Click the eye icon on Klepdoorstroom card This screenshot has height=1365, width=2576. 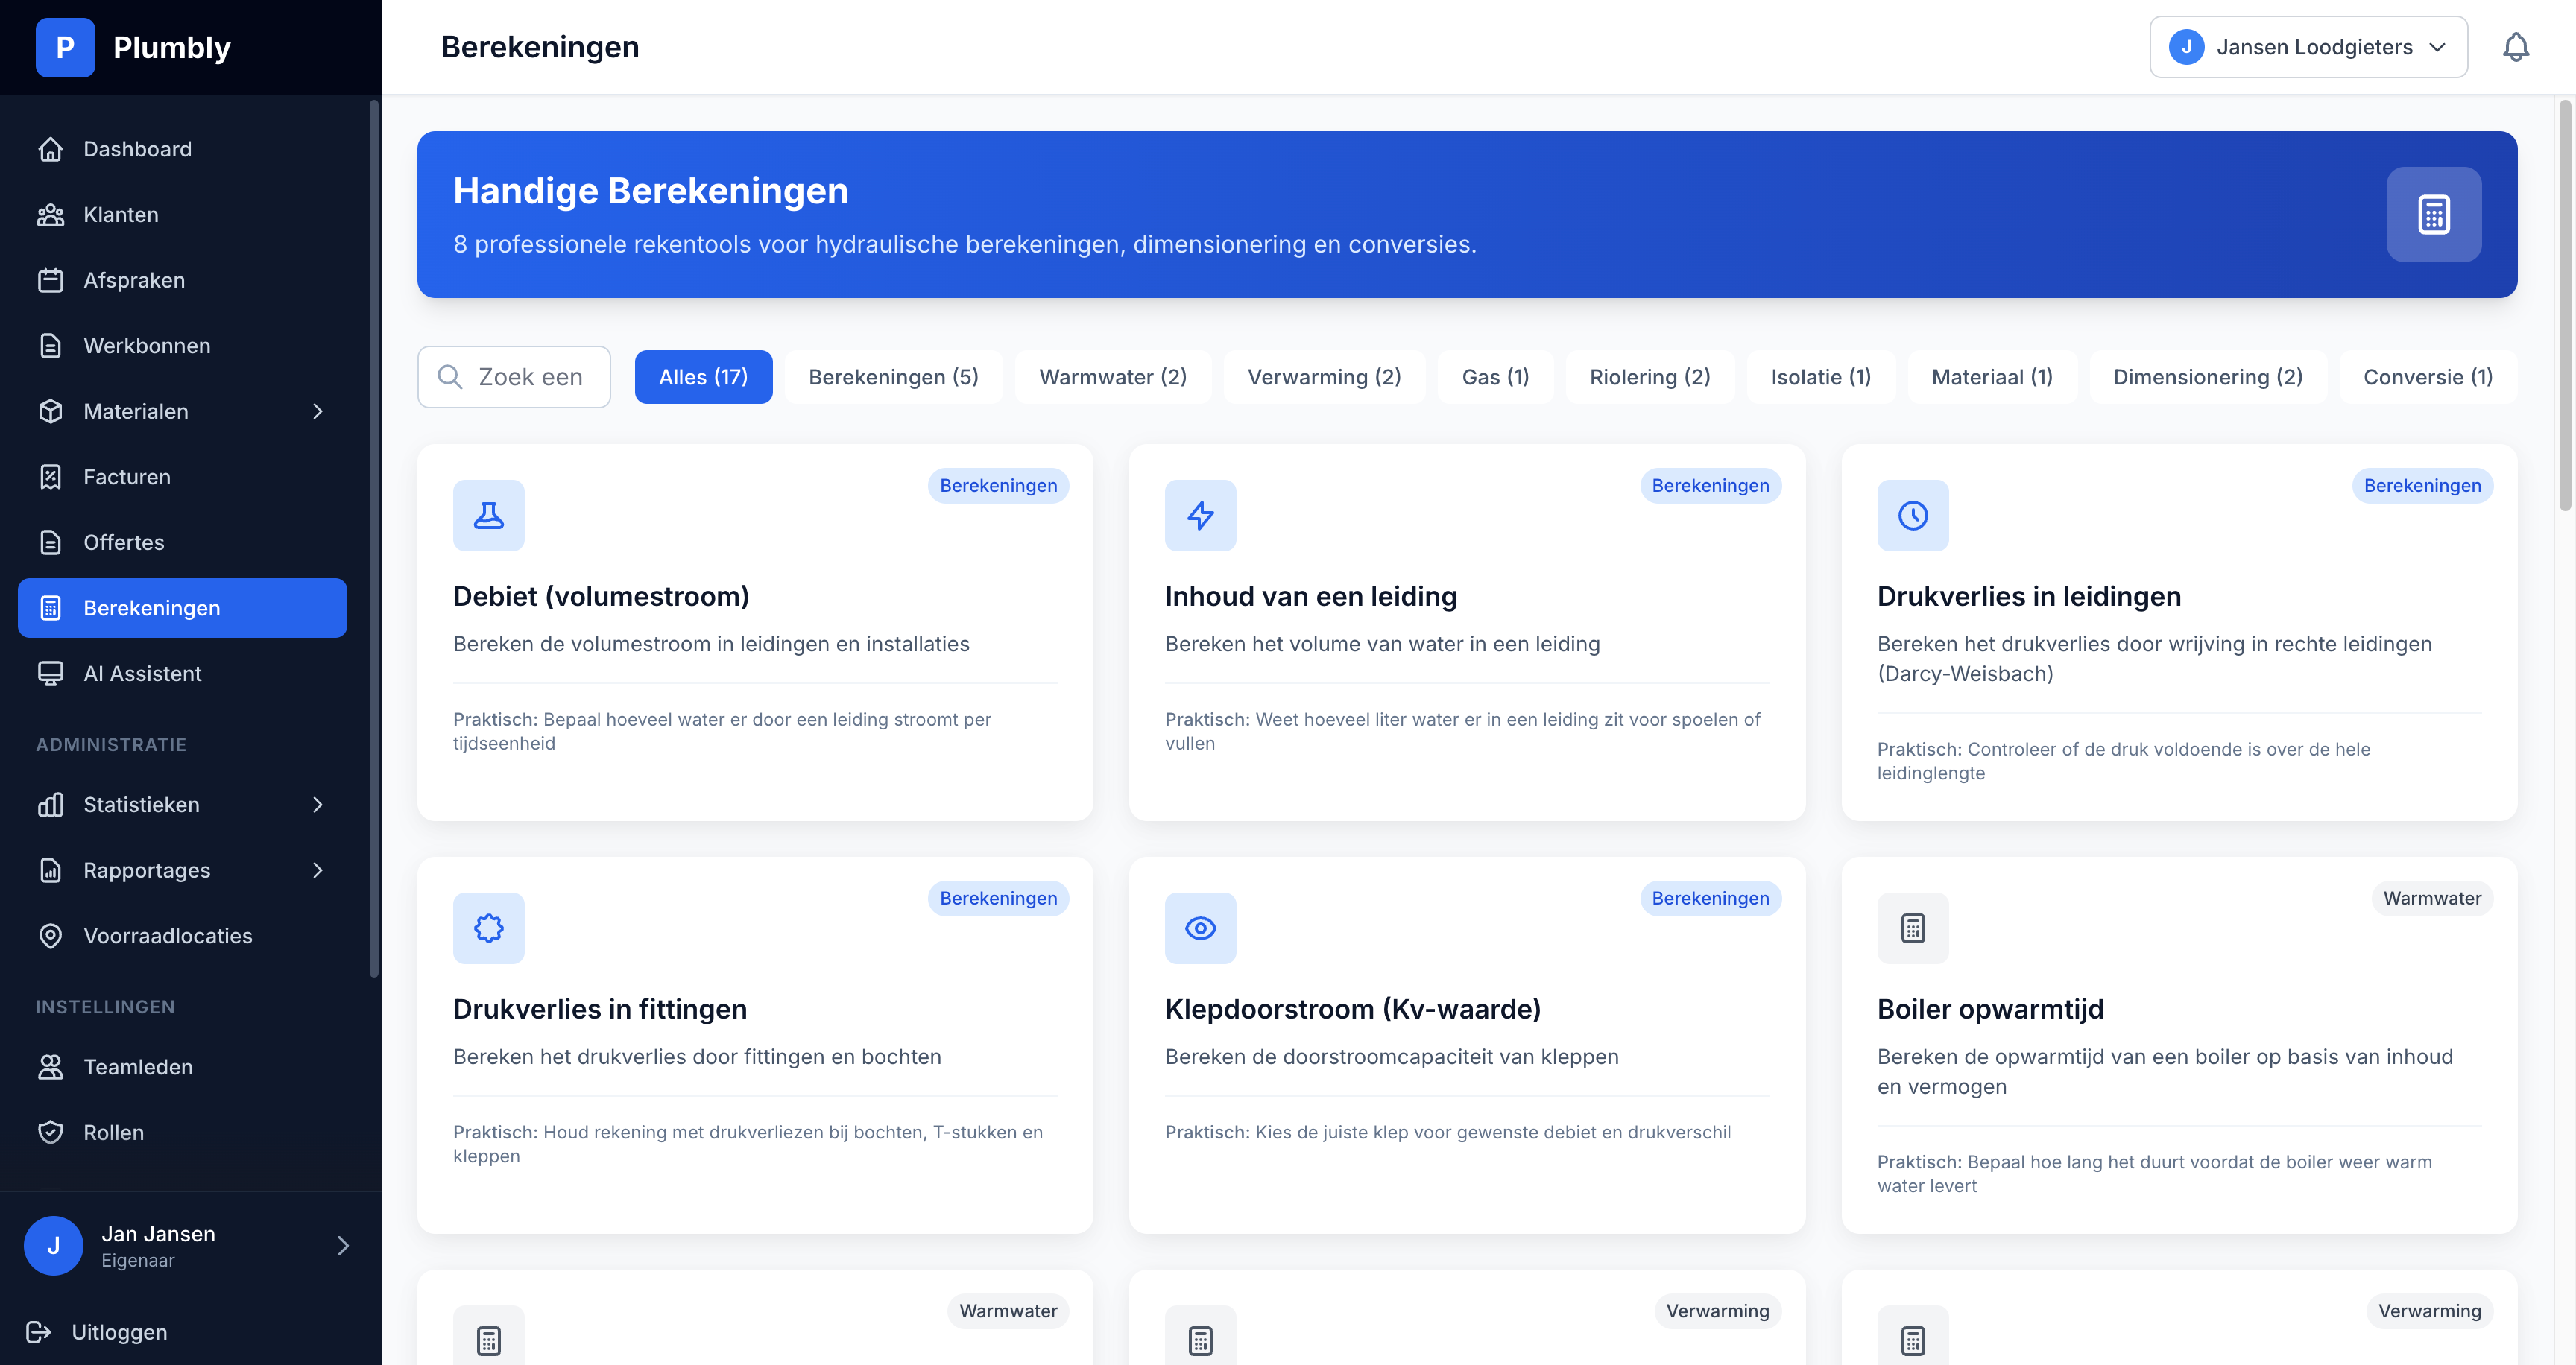(x=1200, y=928)
